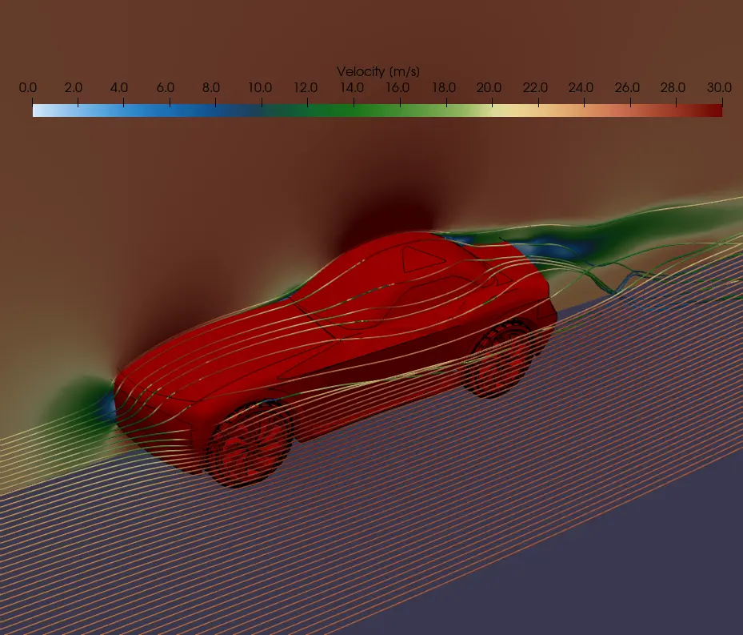
Task: Select the 8.0 legend tick label
Action: 211,88
